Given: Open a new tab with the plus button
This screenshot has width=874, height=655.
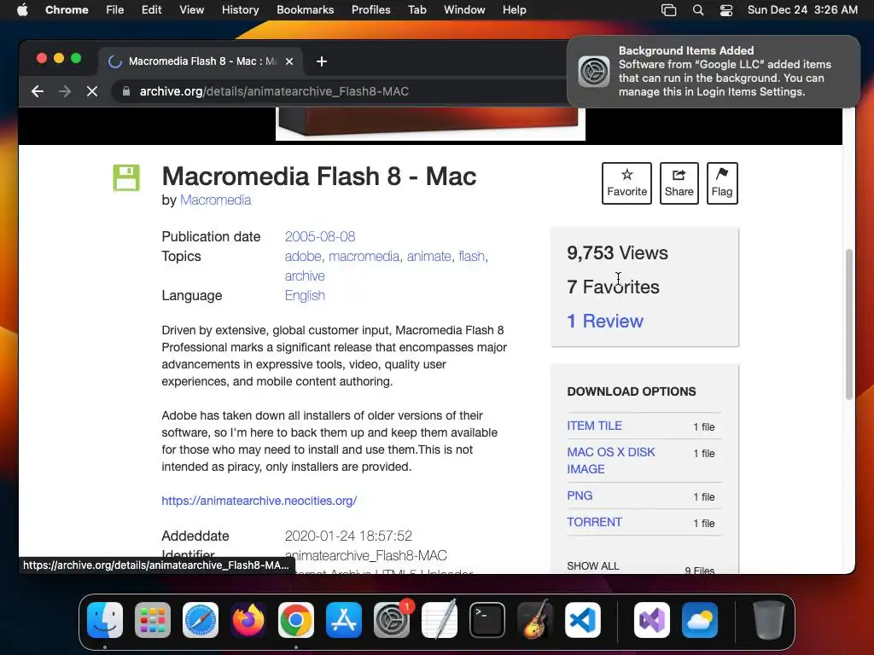Looking at the screenshot, I should point(322,61).
